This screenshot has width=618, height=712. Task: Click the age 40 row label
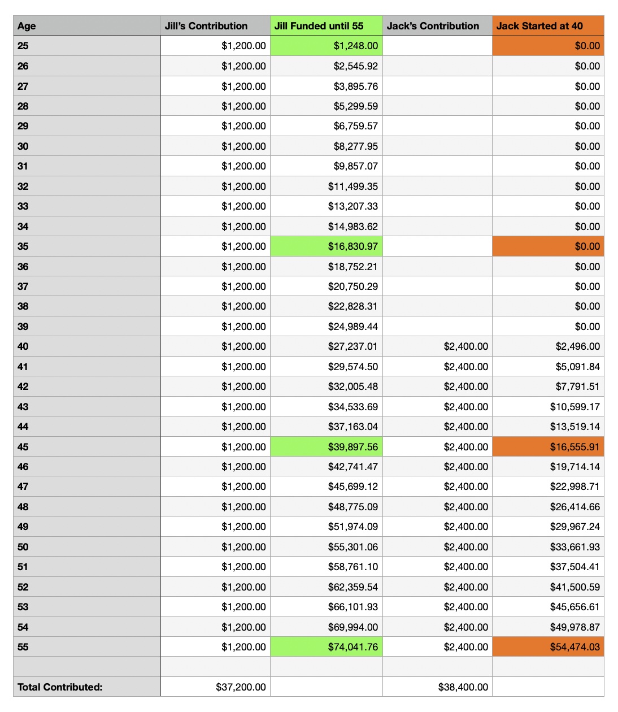(86, 346)
